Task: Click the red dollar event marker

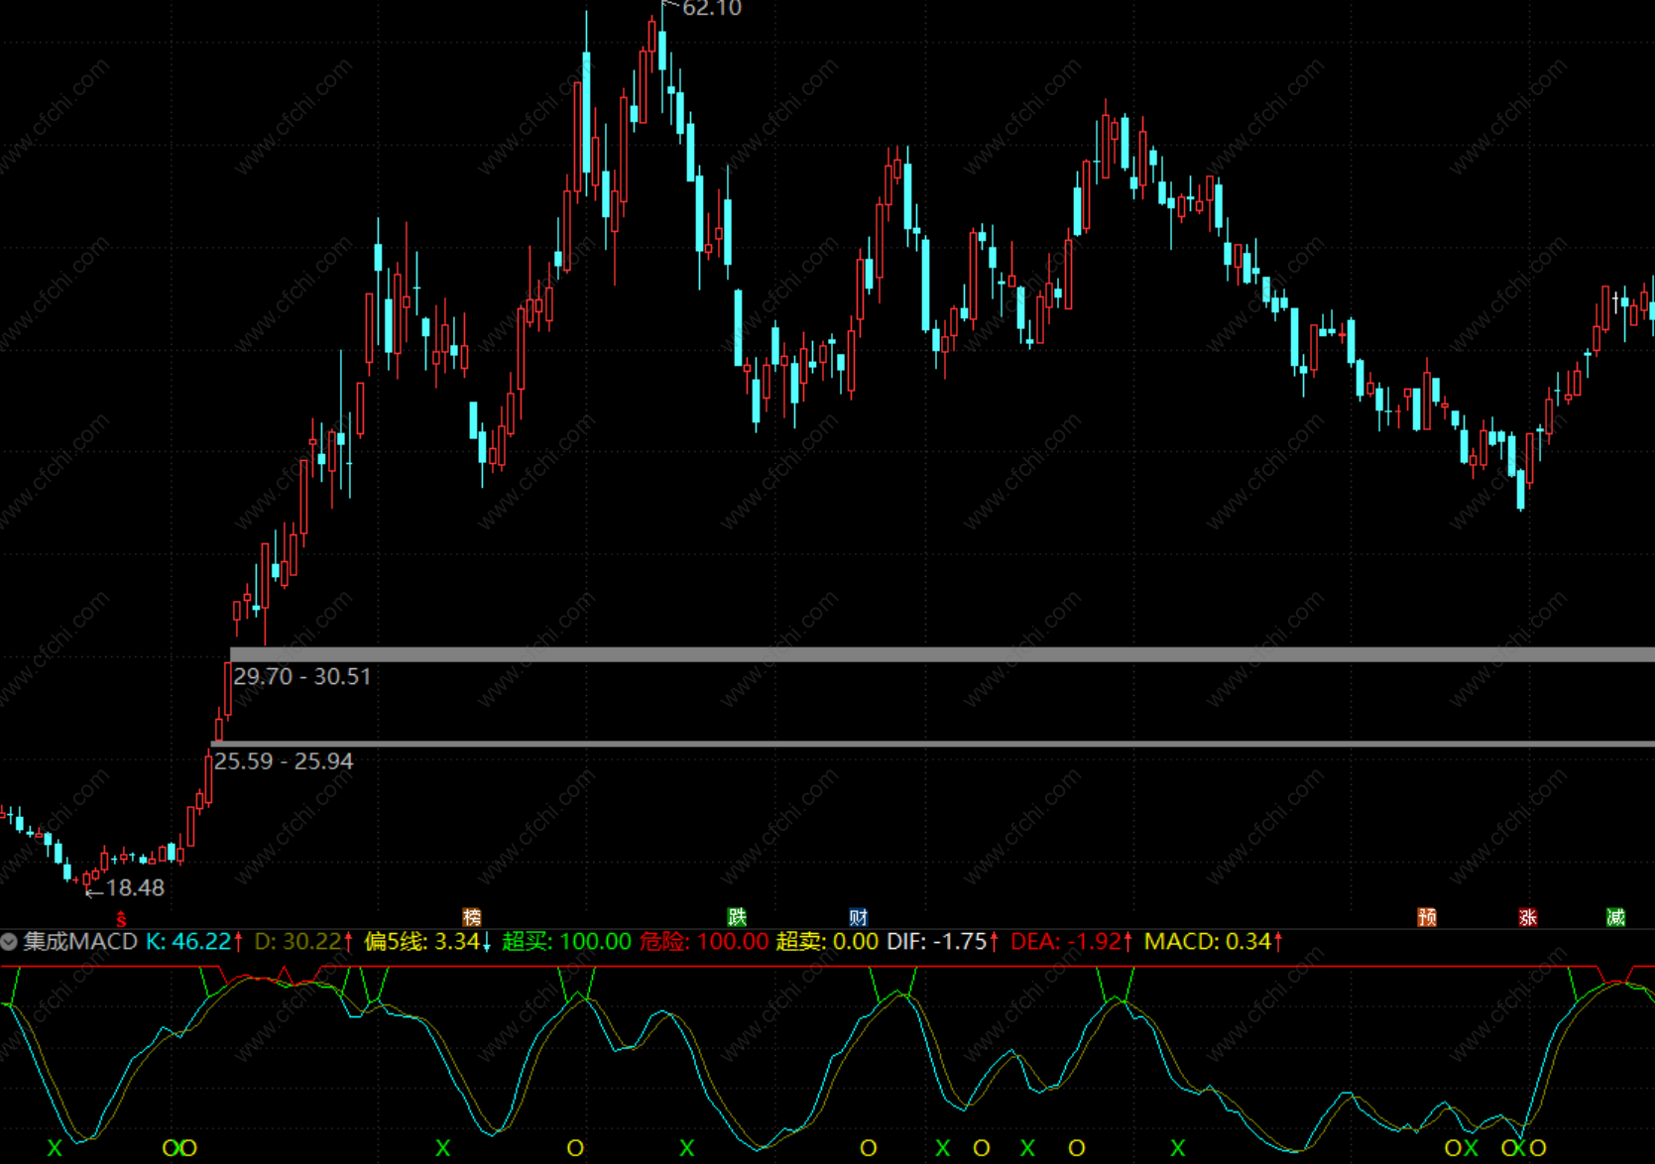Action: pos(121,919)
